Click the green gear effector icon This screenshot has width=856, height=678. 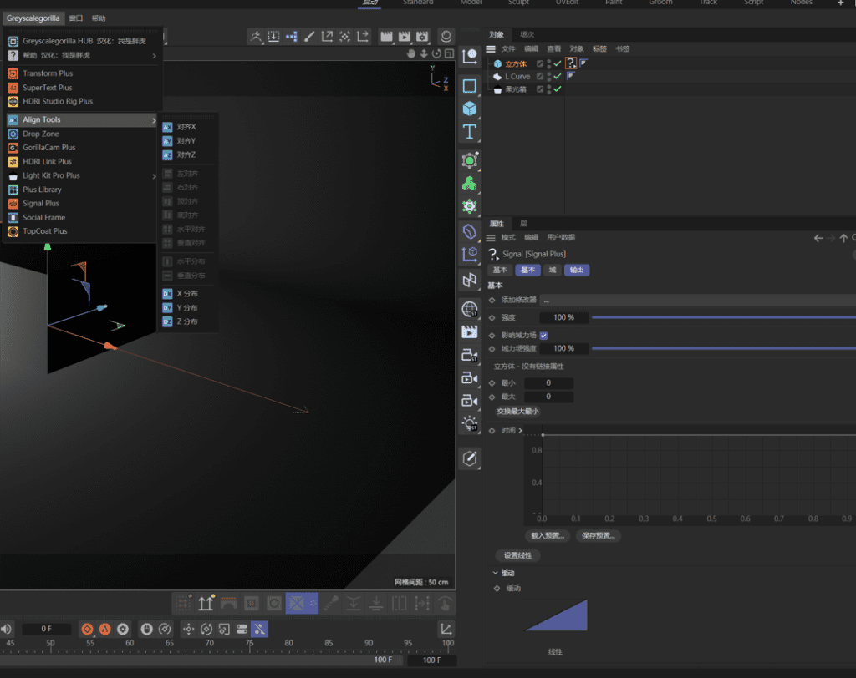[x=470, y=207]
